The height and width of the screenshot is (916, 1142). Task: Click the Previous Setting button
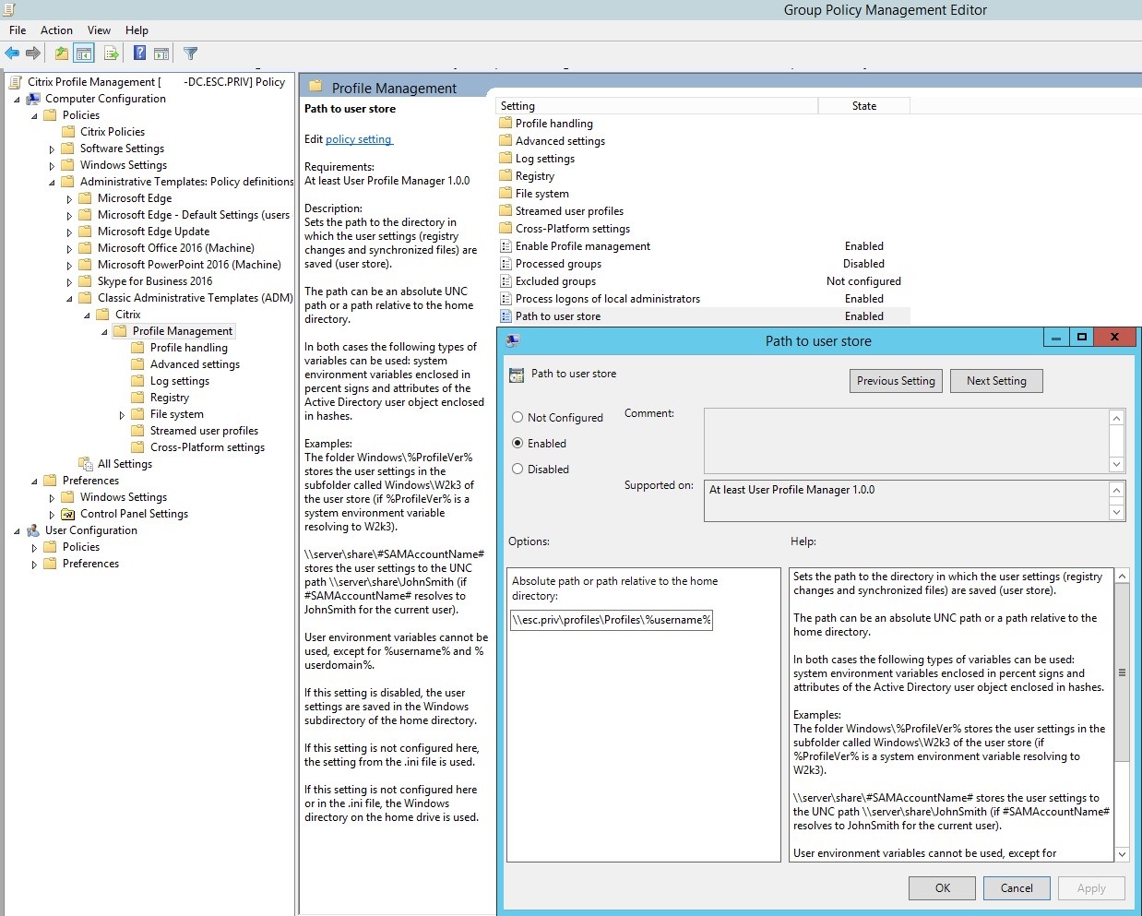tap(896, 381)
